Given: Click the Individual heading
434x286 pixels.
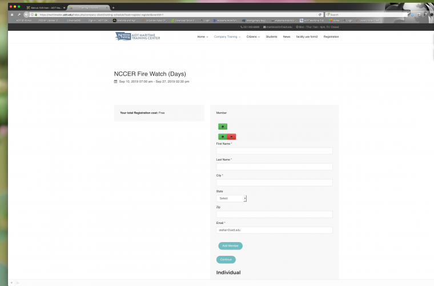Looking at the screenshot, I should [x=228, y=272].
